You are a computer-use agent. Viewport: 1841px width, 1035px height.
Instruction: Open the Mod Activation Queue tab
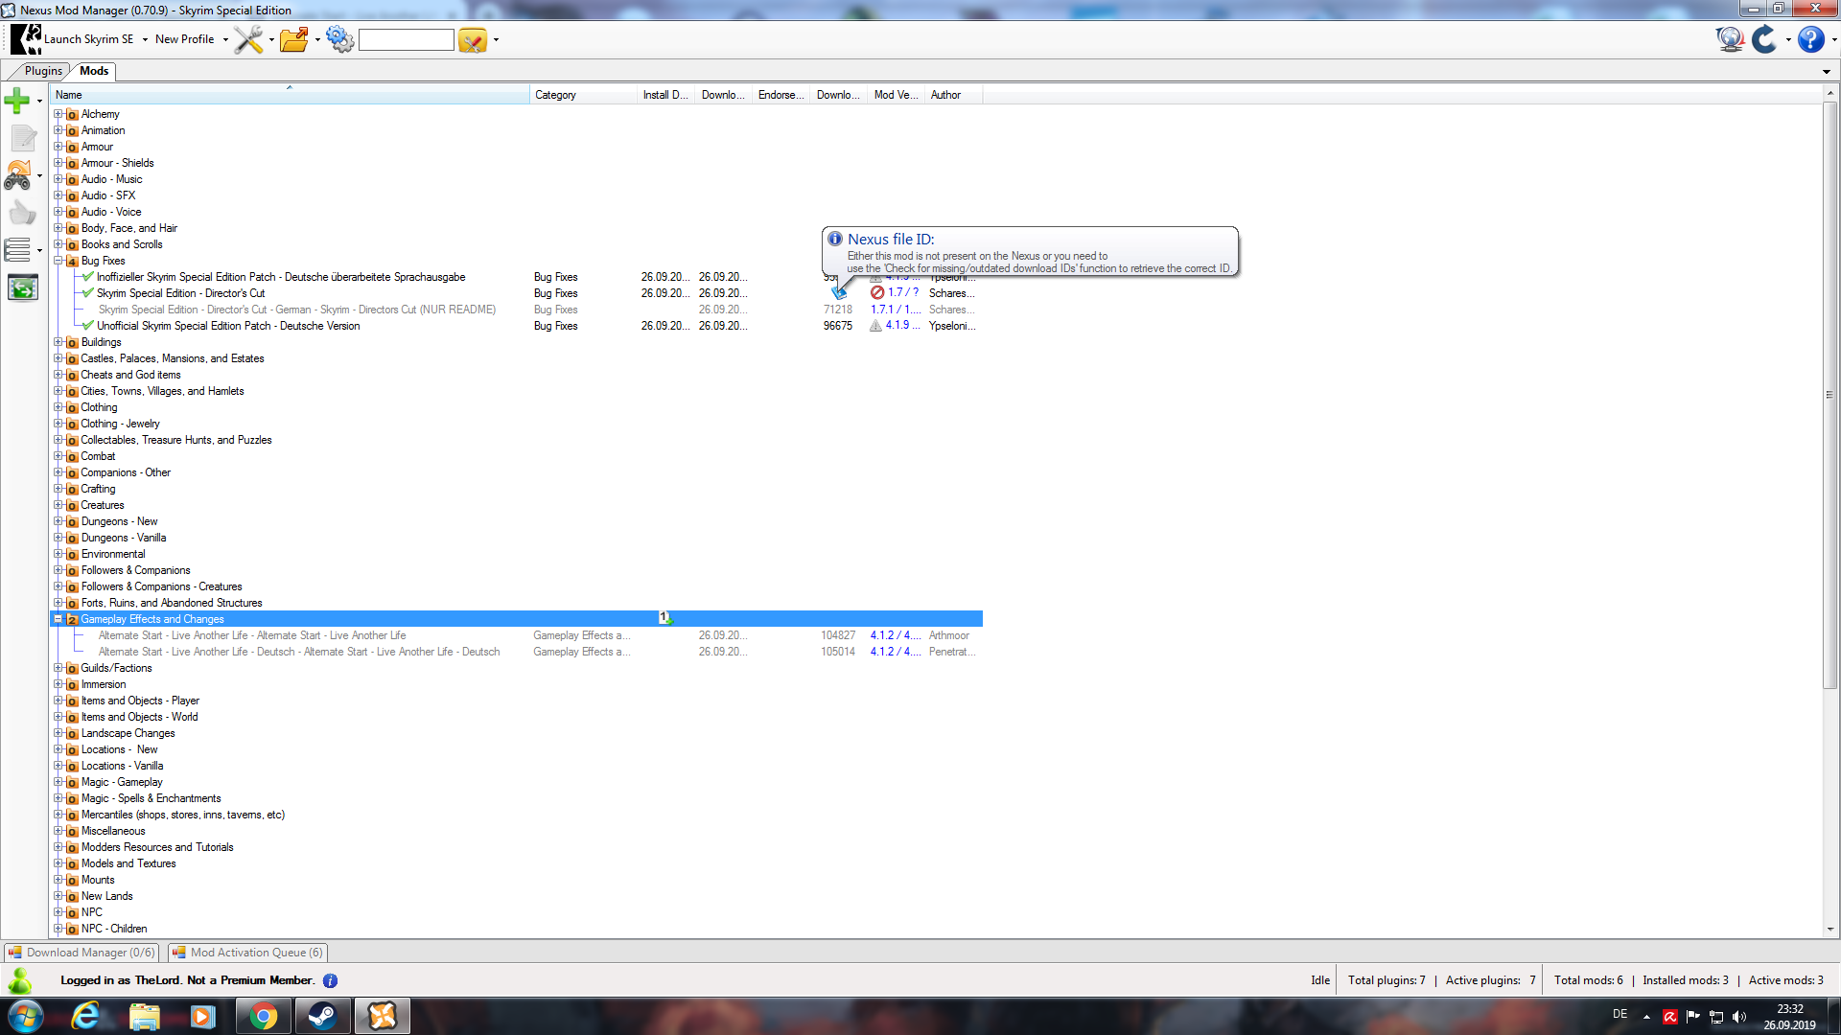(x=248, y=952)
